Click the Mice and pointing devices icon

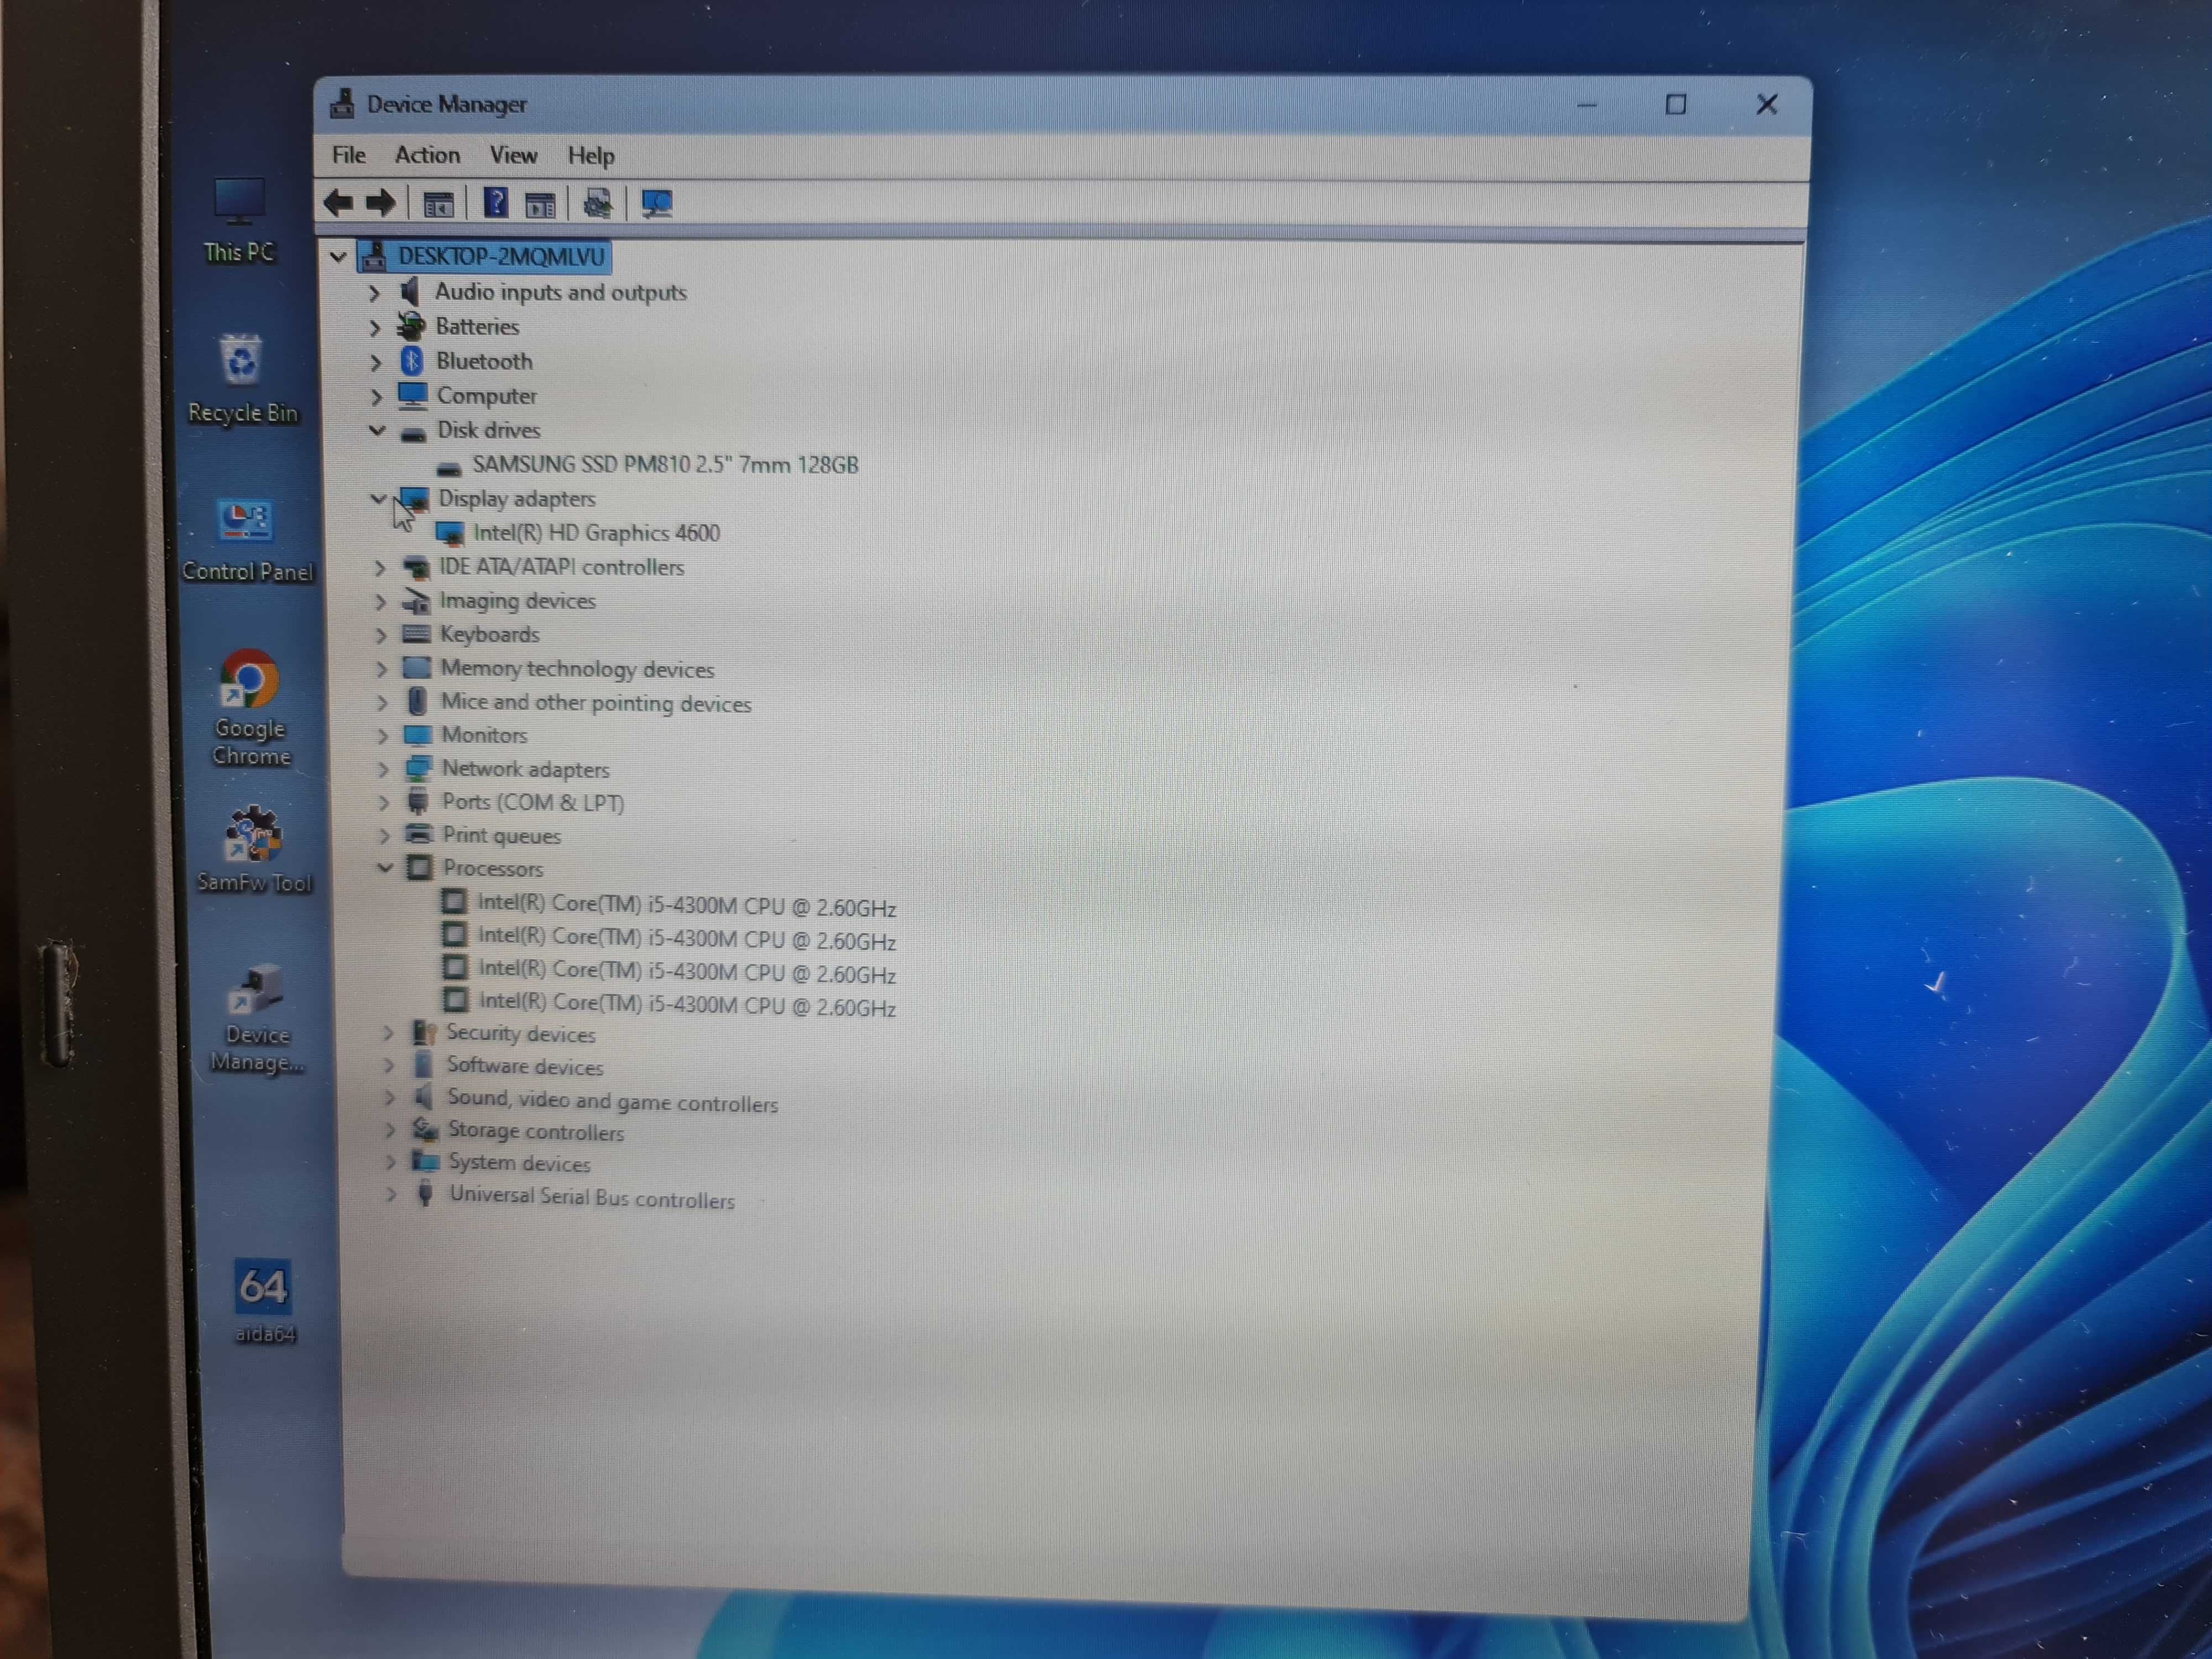[418, 701]
